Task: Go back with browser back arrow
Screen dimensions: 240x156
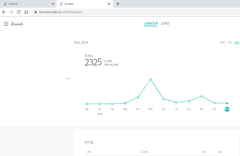Action: (x=4, y=12)
